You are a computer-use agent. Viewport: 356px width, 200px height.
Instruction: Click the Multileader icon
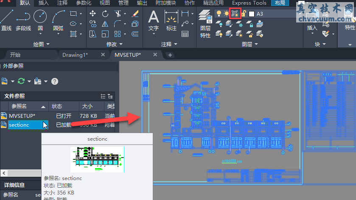(185, 24)
